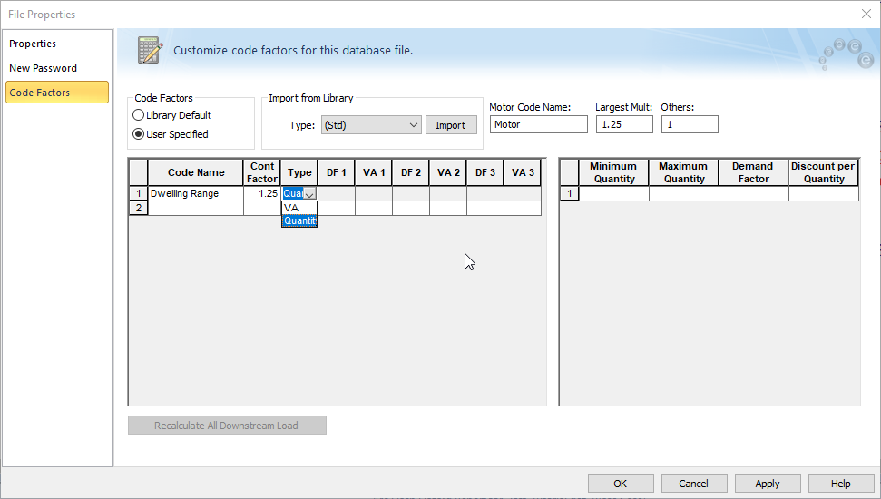The image size is (881, 499).
Task: Switch to New Password page
Action: click(43, 68)
